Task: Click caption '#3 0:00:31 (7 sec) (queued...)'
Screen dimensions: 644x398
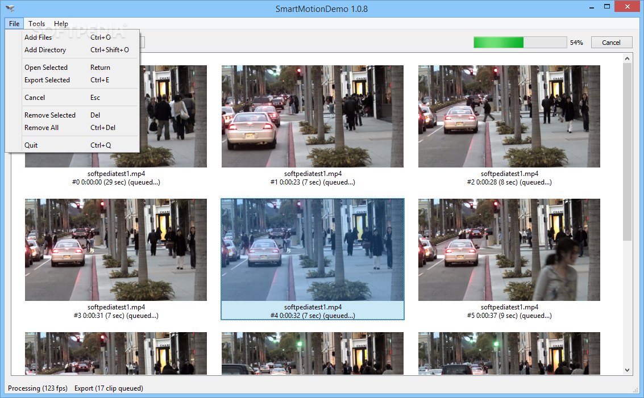Action: [116, 316]
